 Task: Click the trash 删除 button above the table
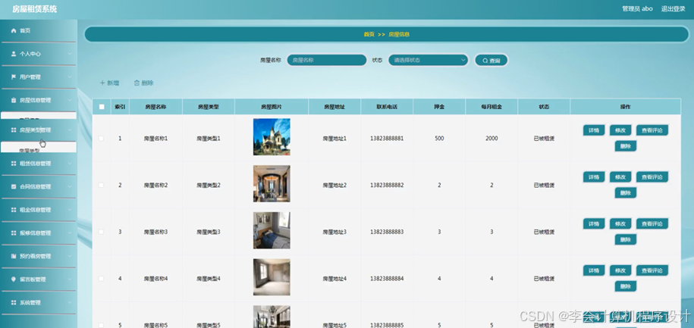coord(144,83)
